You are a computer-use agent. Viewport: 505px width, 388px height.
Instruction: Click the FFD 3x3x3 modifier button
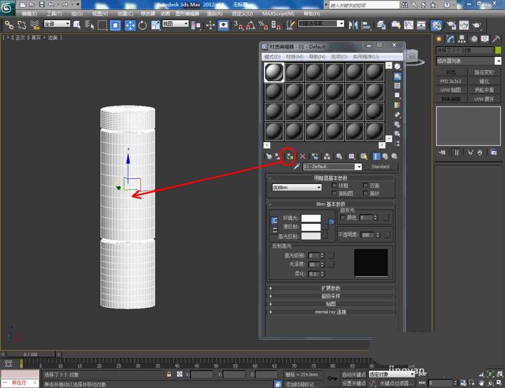[450, 81]
